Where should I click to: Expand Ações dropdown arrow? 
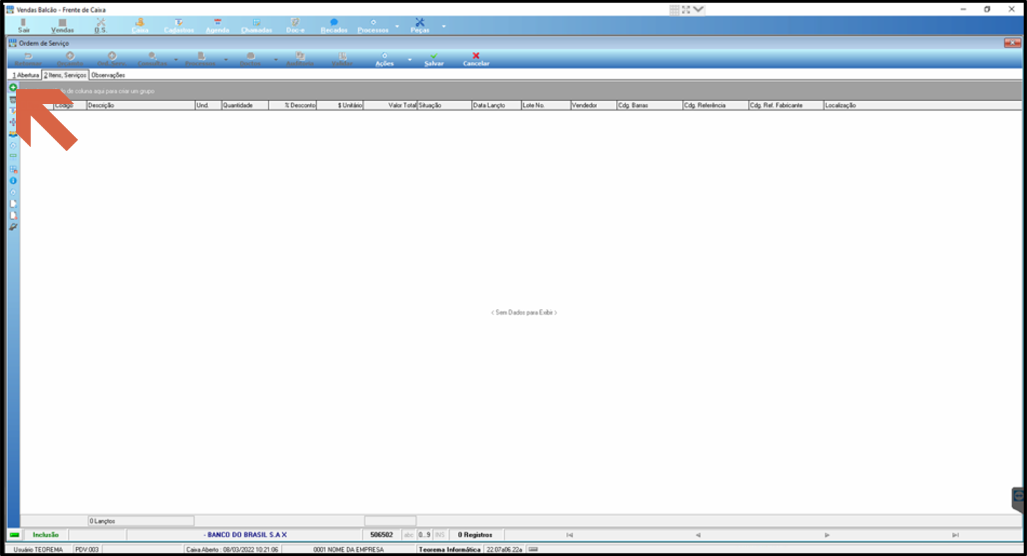409,60
